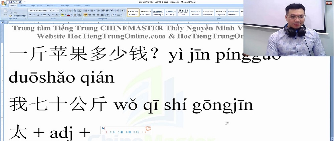Open font size dropdown 48

coord(58,11)
